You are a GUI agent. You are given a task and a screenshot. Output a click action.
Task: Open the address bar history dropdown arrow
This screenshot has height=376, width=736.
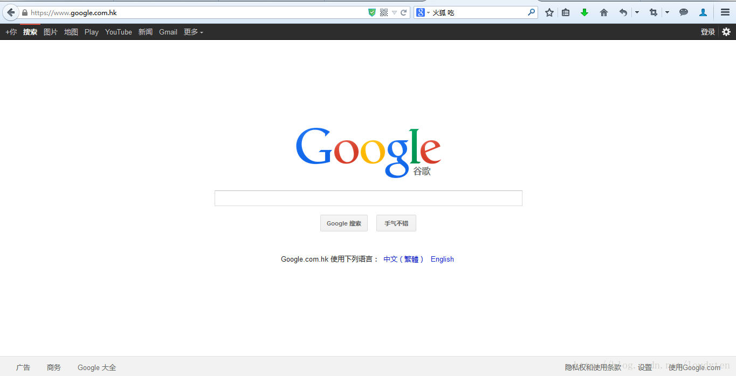click(394, 12)
